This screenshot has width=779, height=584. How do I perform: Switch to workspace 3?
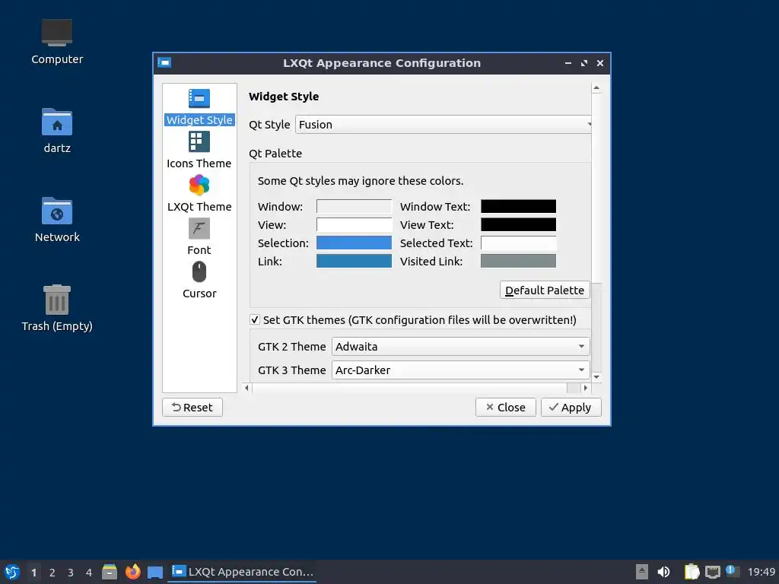(71, 572)
